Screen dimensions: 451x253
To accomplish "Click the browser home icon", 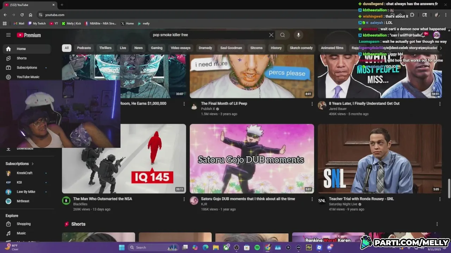I will click(31, 15).
